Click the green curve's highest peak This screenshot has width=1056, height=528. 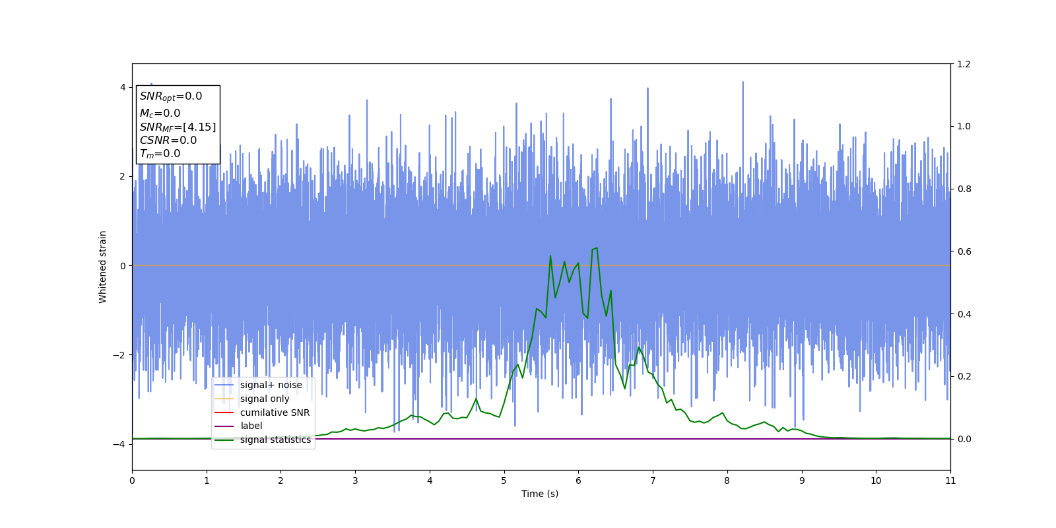[x=597, y=248]
